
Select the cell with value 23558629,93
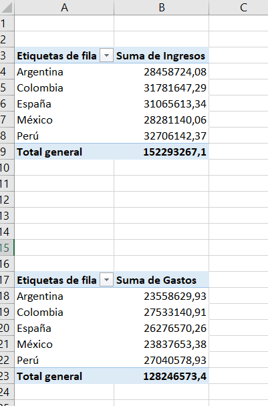click(x=162, y=296)
